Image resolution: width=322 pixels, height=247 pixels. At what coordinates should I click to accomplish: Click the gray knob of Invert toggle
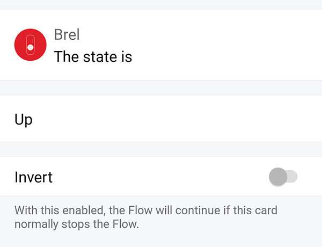(x=277, y=177)
